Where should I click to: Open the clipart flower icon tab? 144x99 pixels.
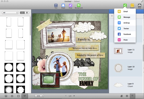(x=12, y=96)
